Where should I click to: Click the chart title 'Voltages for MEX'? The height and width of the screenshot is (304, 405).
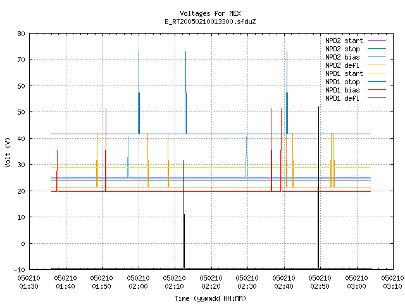click(x=210, y=13)
